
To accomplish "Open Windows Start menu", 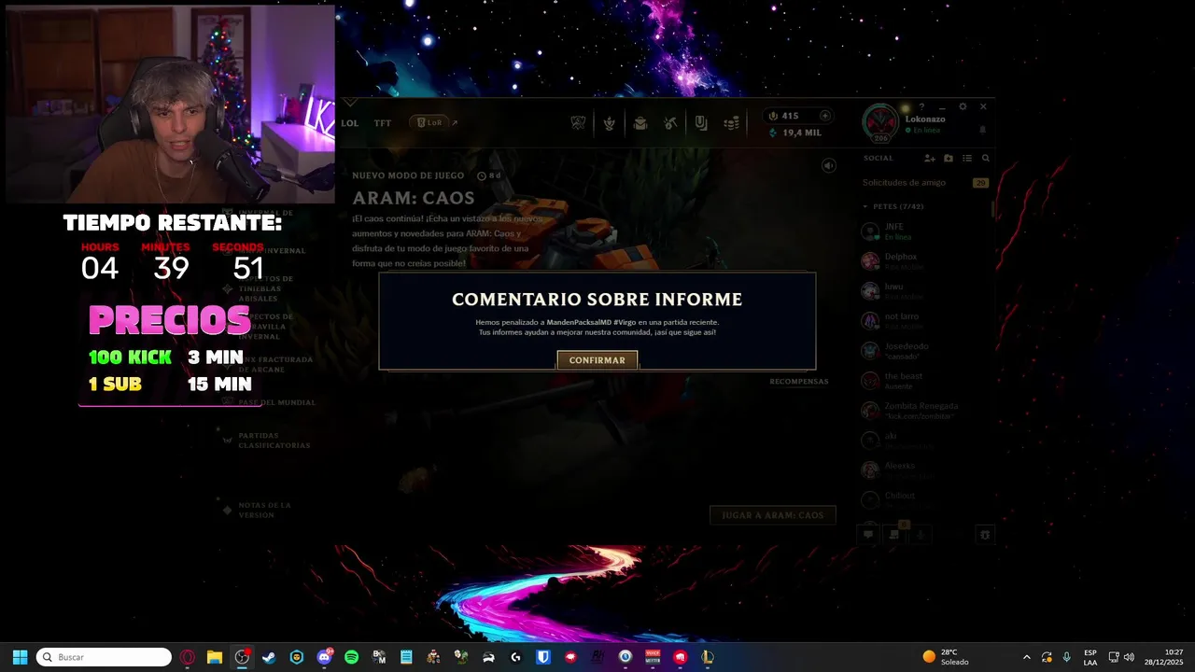I will [x=20, y=657].
